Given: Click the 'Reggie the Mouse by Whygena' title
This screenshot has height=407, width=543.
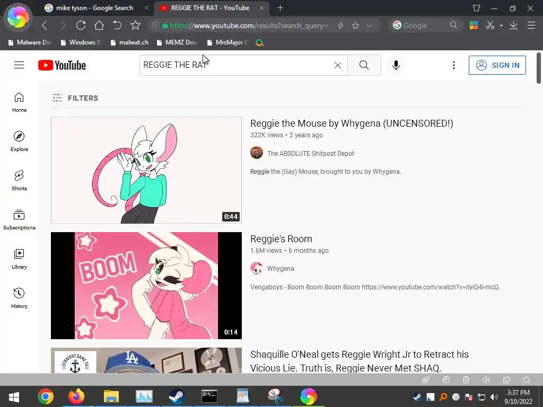Looking at the screenshot, I should 352,123.
